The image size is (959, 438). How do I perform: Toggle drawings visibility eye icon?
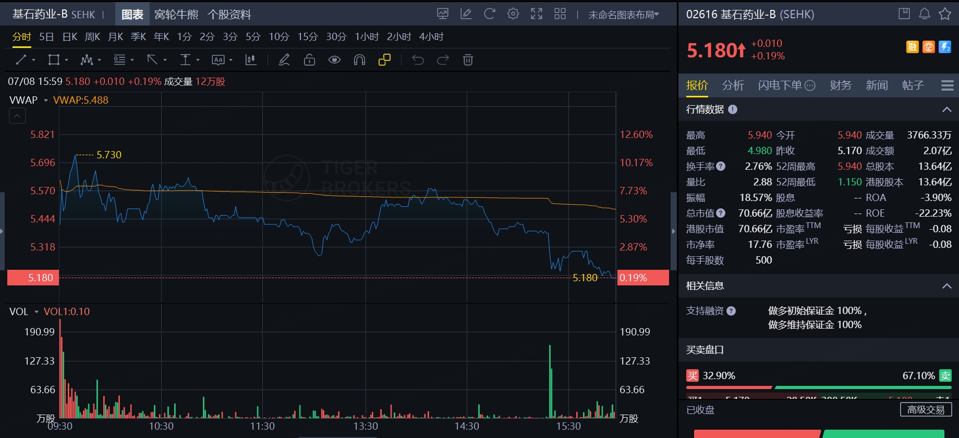pyautogui.click(x=334, y=60)
